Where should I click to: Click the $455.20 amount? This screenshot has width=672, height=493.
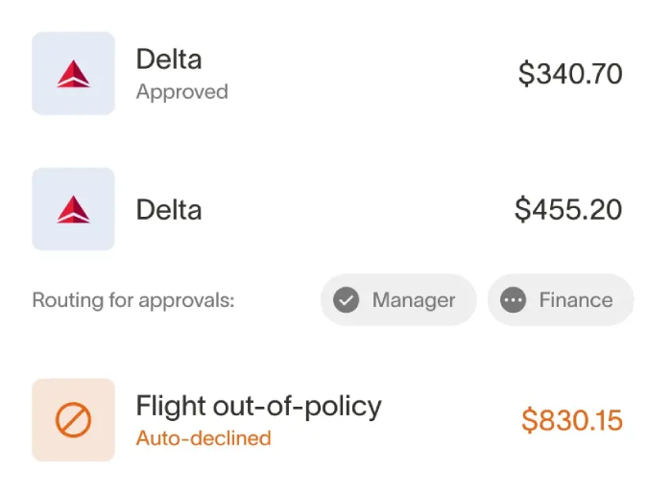coord(568,209)
